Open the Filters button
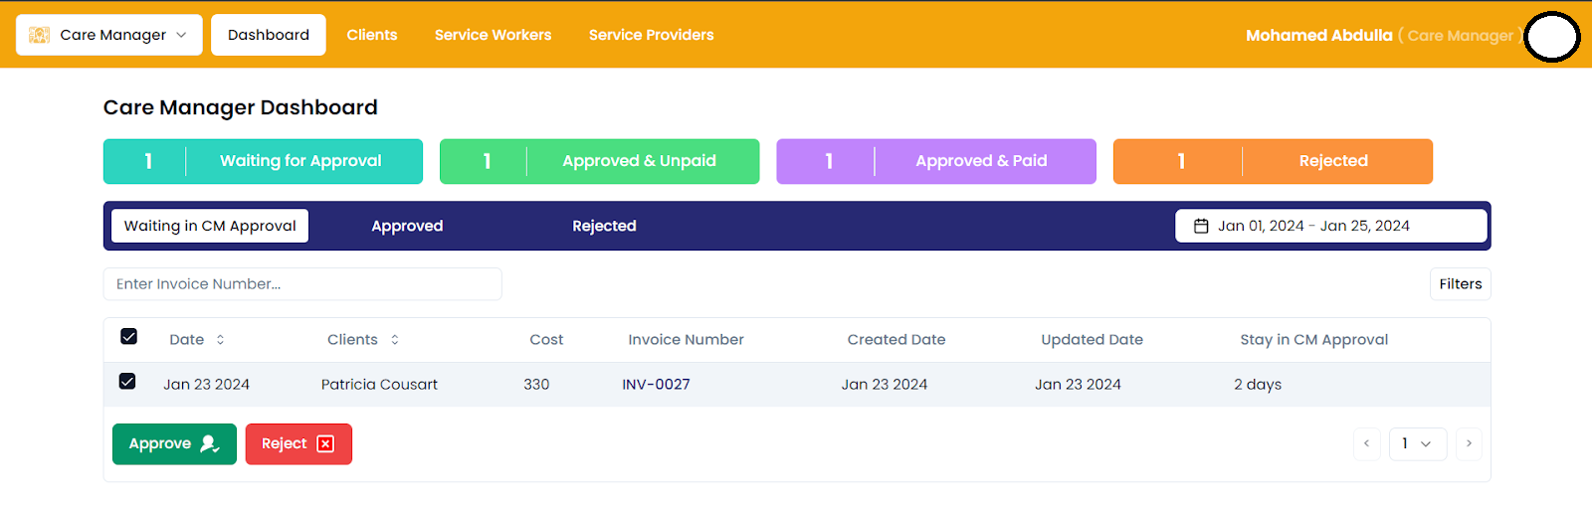This screenshot has width=1592, height=509. click(x=1460, y=284)
